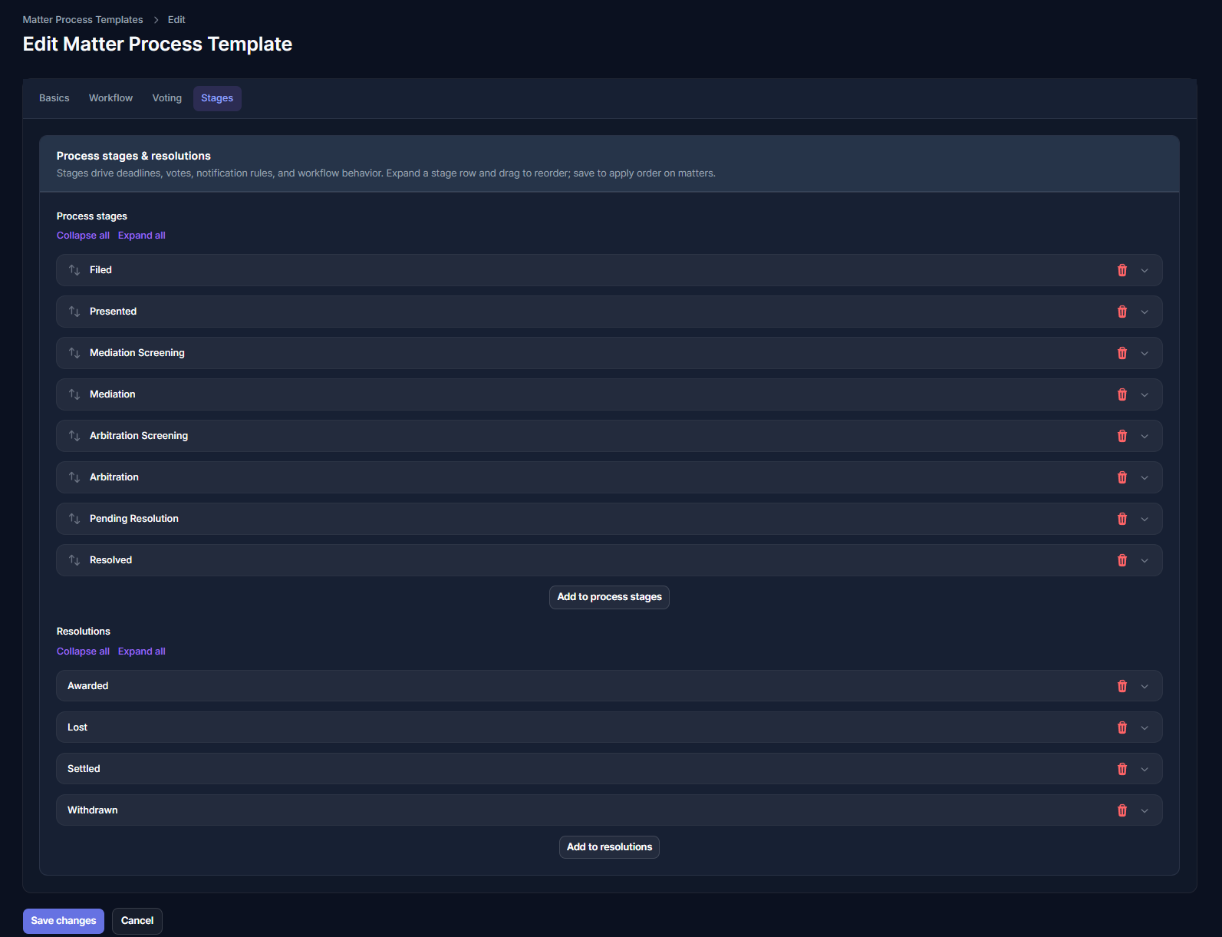Expand all resolutions

pyautogui.click(x=142, y=652)
